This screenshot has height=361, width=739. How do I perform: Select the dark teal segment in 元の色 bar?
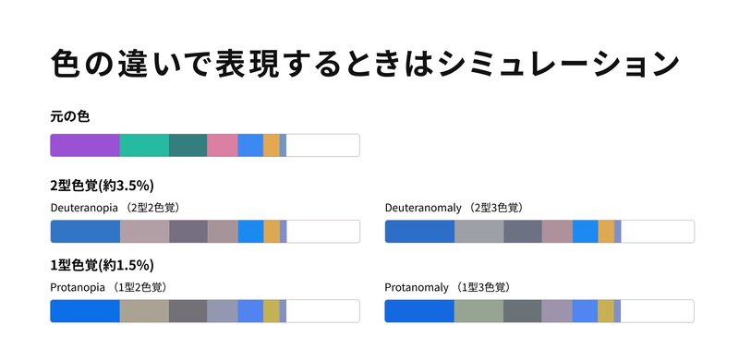point(188,145)
